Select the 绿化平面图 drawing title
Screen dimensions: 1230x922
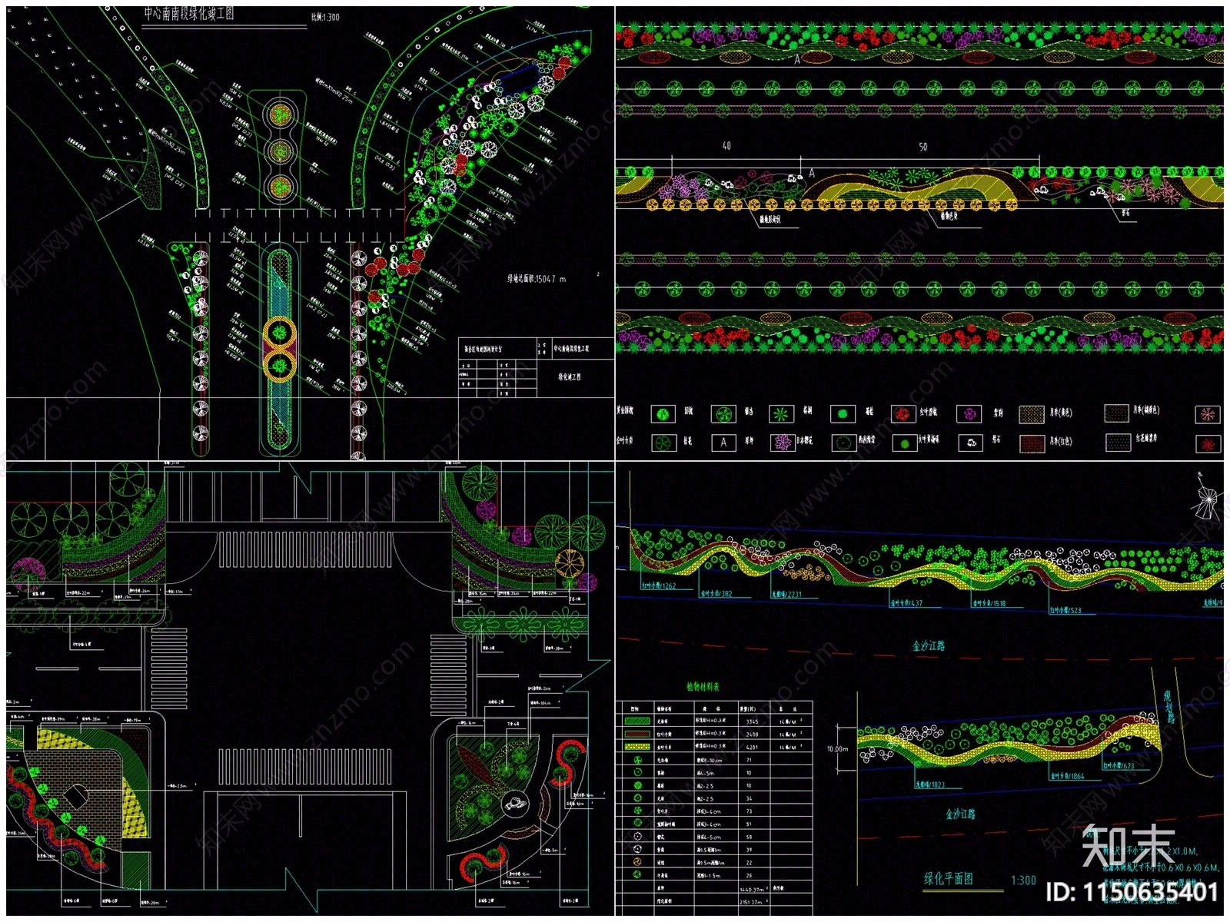pyautogui.click(x=949, y=878)
